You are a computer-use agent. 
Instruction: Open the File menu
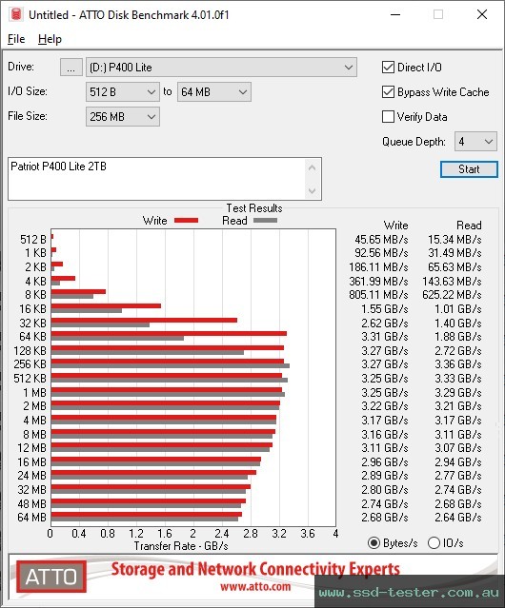click(x=16, y=39)
